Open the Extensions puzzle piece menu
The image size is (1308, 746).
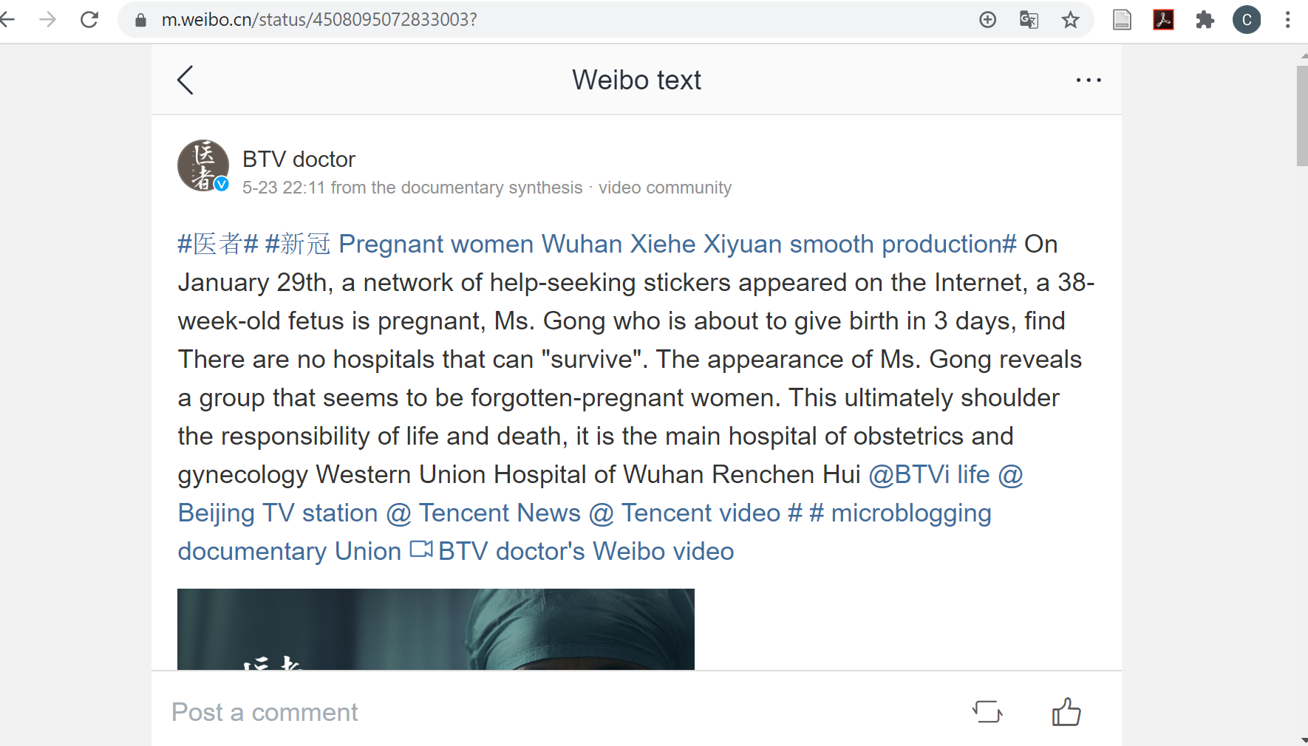(x=1205, y=19)
